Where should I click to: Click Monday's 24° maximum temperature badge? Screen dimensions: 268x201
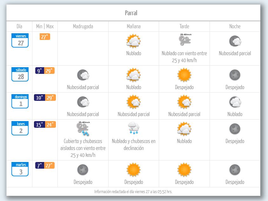pyautogui.click(x=50, y=125)
